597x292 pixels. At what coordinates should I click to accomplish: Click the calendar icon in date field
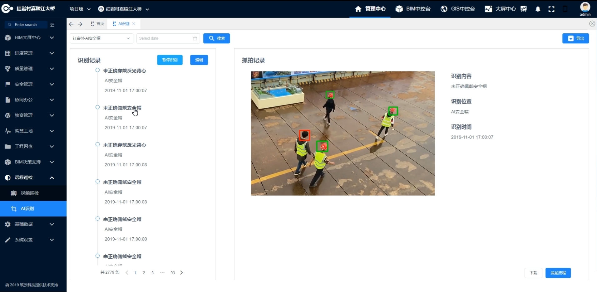[195, 38]
